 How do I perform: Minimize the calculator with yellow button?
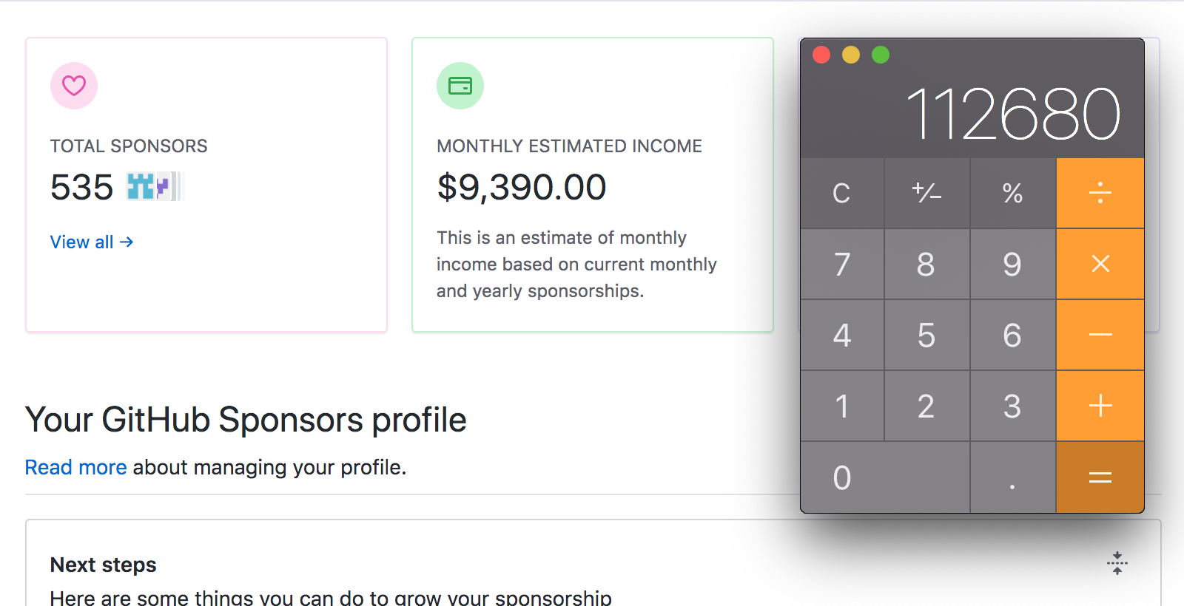[x=851, y=55]
